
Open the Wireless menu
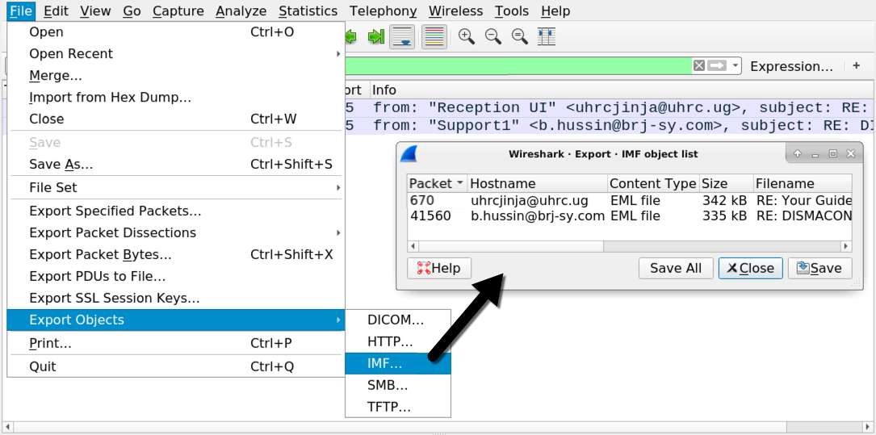coord(455,10)
